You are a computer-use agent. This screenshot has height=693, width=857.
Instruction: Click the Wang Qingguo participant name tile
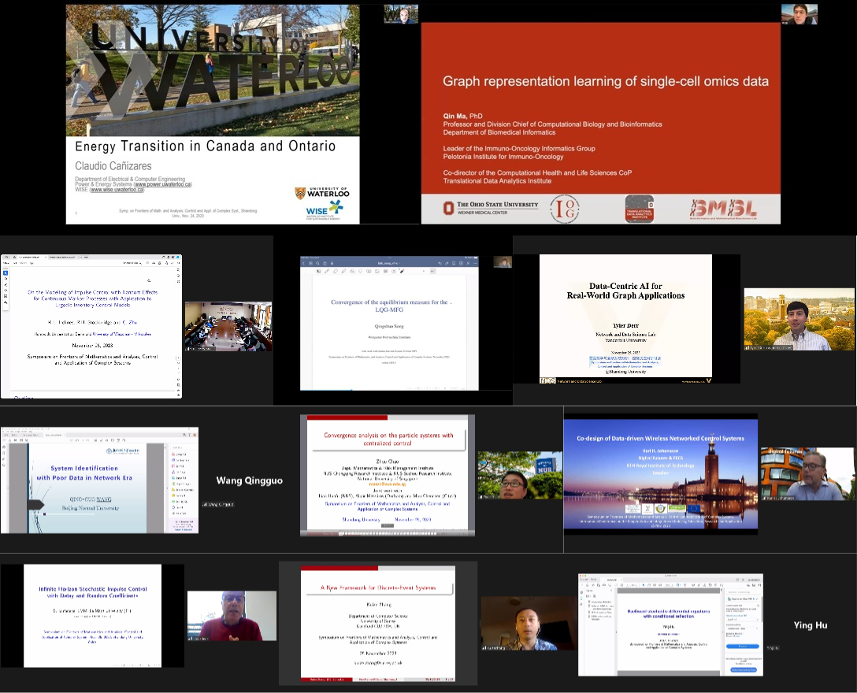point(249,480)
